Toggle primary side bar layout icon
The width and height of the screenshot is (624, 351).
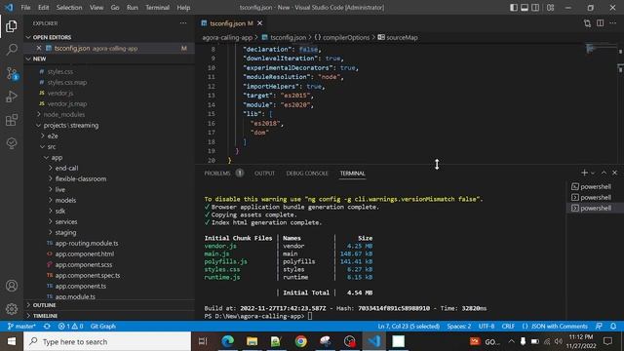514,8
